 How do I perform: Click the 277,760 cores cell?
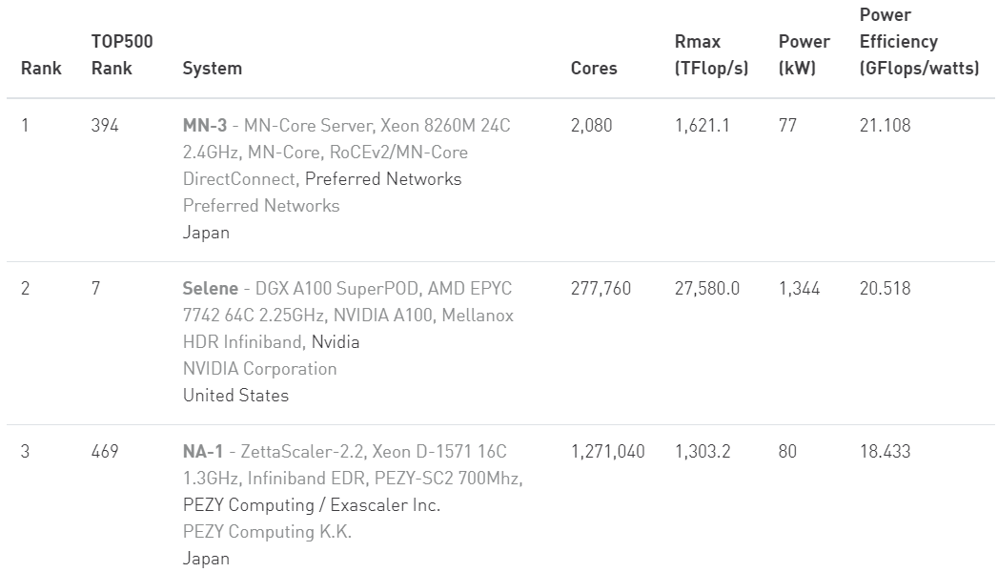coord(601,289)
